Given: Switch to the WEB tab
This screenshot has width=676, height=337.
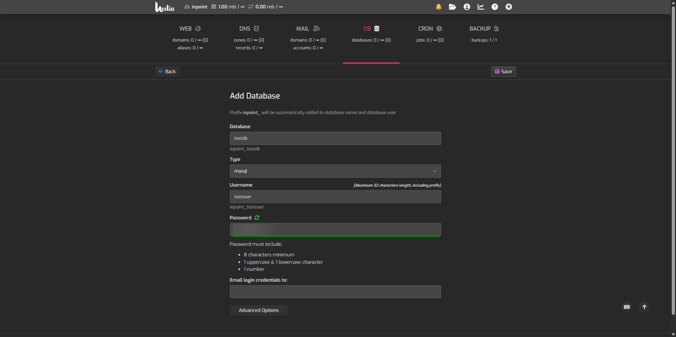Looking at the screenshot, I should point(190,29).
